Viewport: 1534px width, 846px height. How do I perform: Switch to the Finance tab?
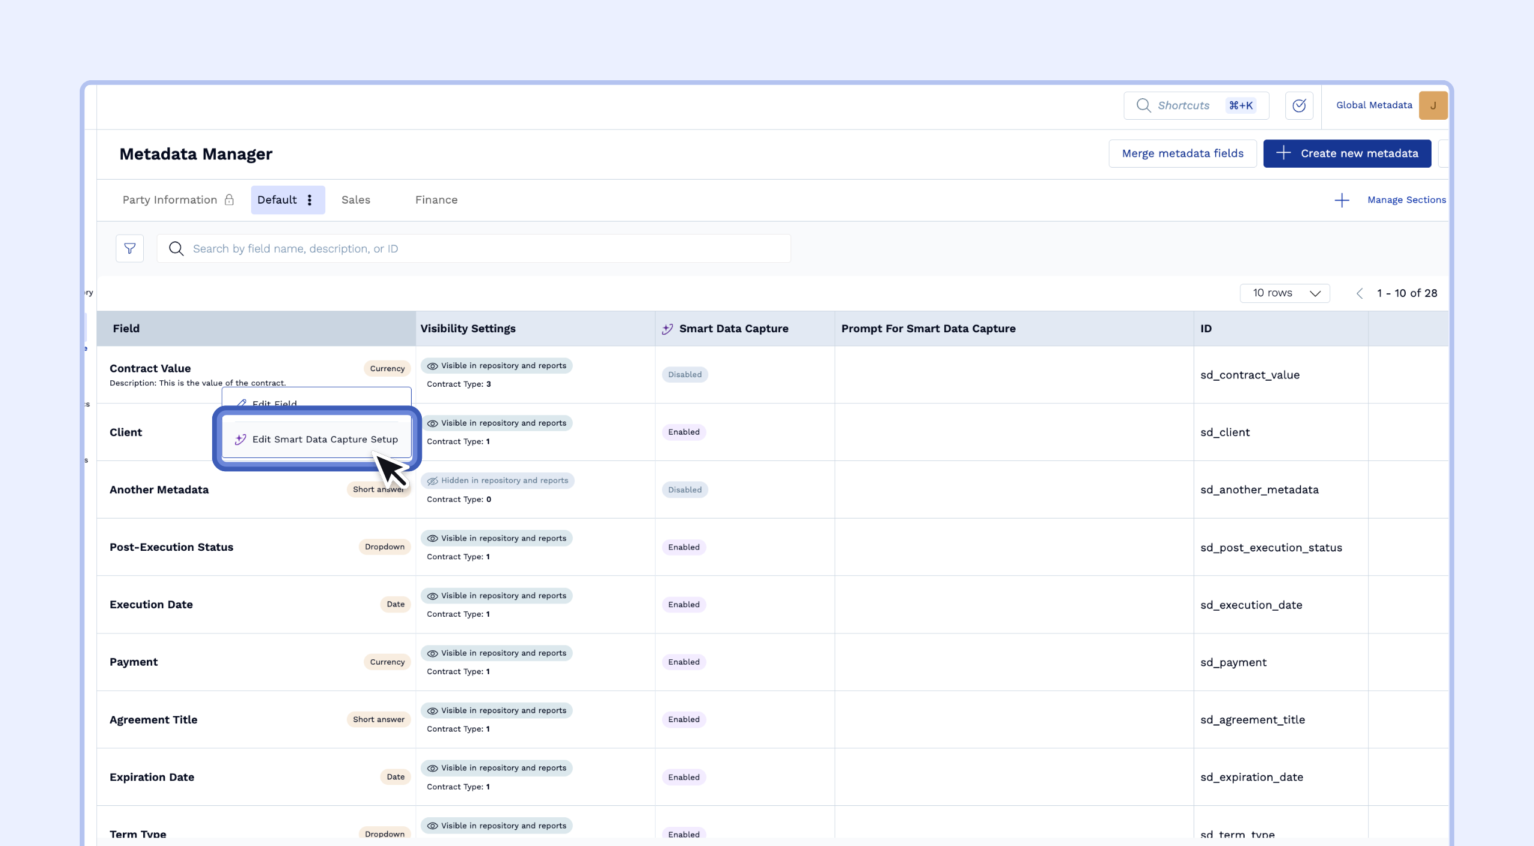(436, 200)
